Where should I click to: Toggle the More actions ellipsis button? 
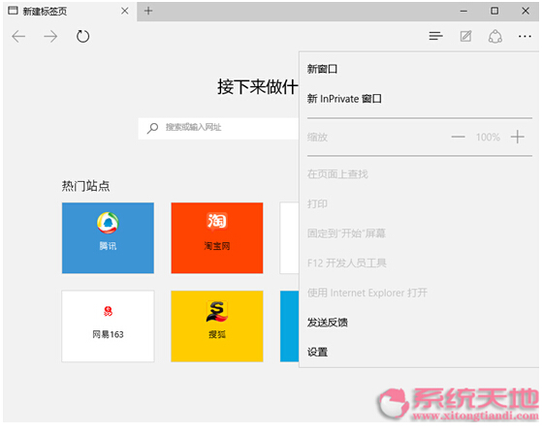coord(525,36)
